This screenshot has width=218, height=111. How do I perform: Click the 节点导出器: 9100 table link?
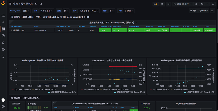pos(17,30)
